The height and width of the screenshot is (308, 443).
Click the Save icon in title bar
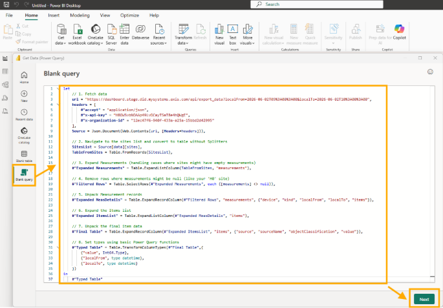click(x=6, y=5)
